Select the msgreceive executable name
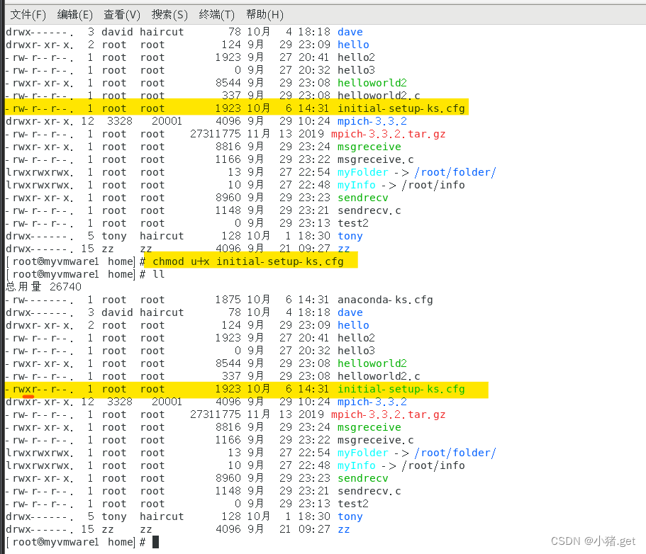 coord(369,146)
